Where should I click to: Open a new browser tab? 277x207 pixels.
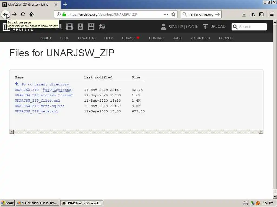tap(65, 4)
